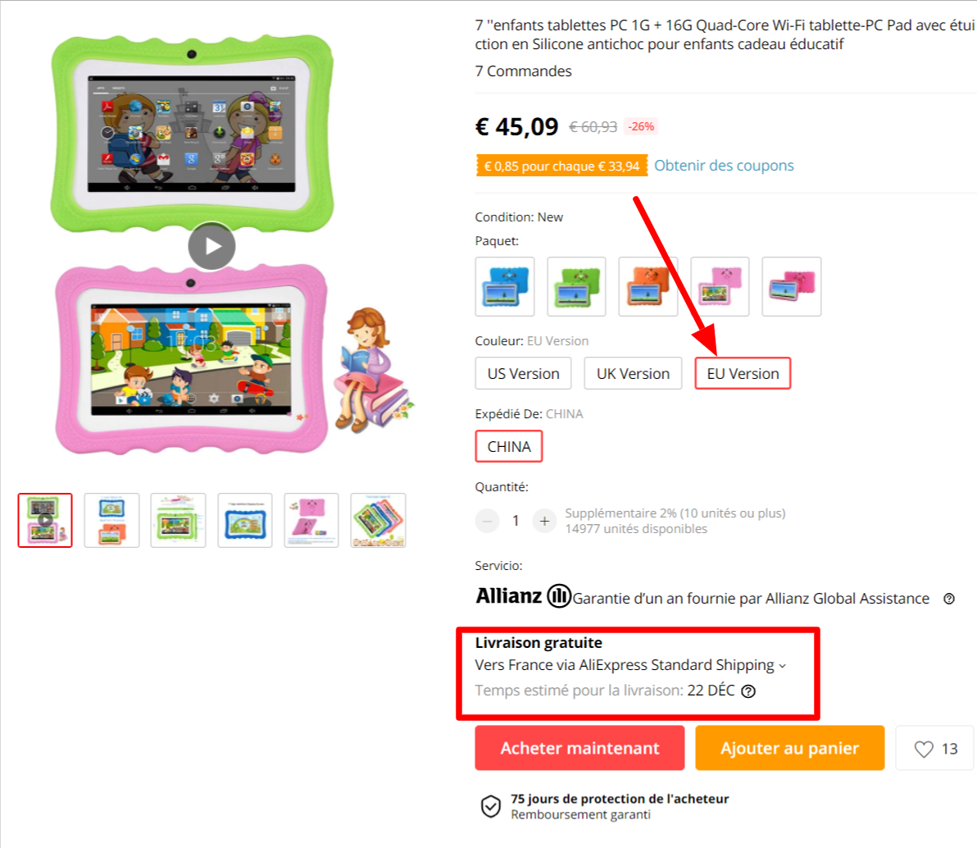Increase quantity with the plus button
This screenshot has height=848, width=977.
point(544,521)
